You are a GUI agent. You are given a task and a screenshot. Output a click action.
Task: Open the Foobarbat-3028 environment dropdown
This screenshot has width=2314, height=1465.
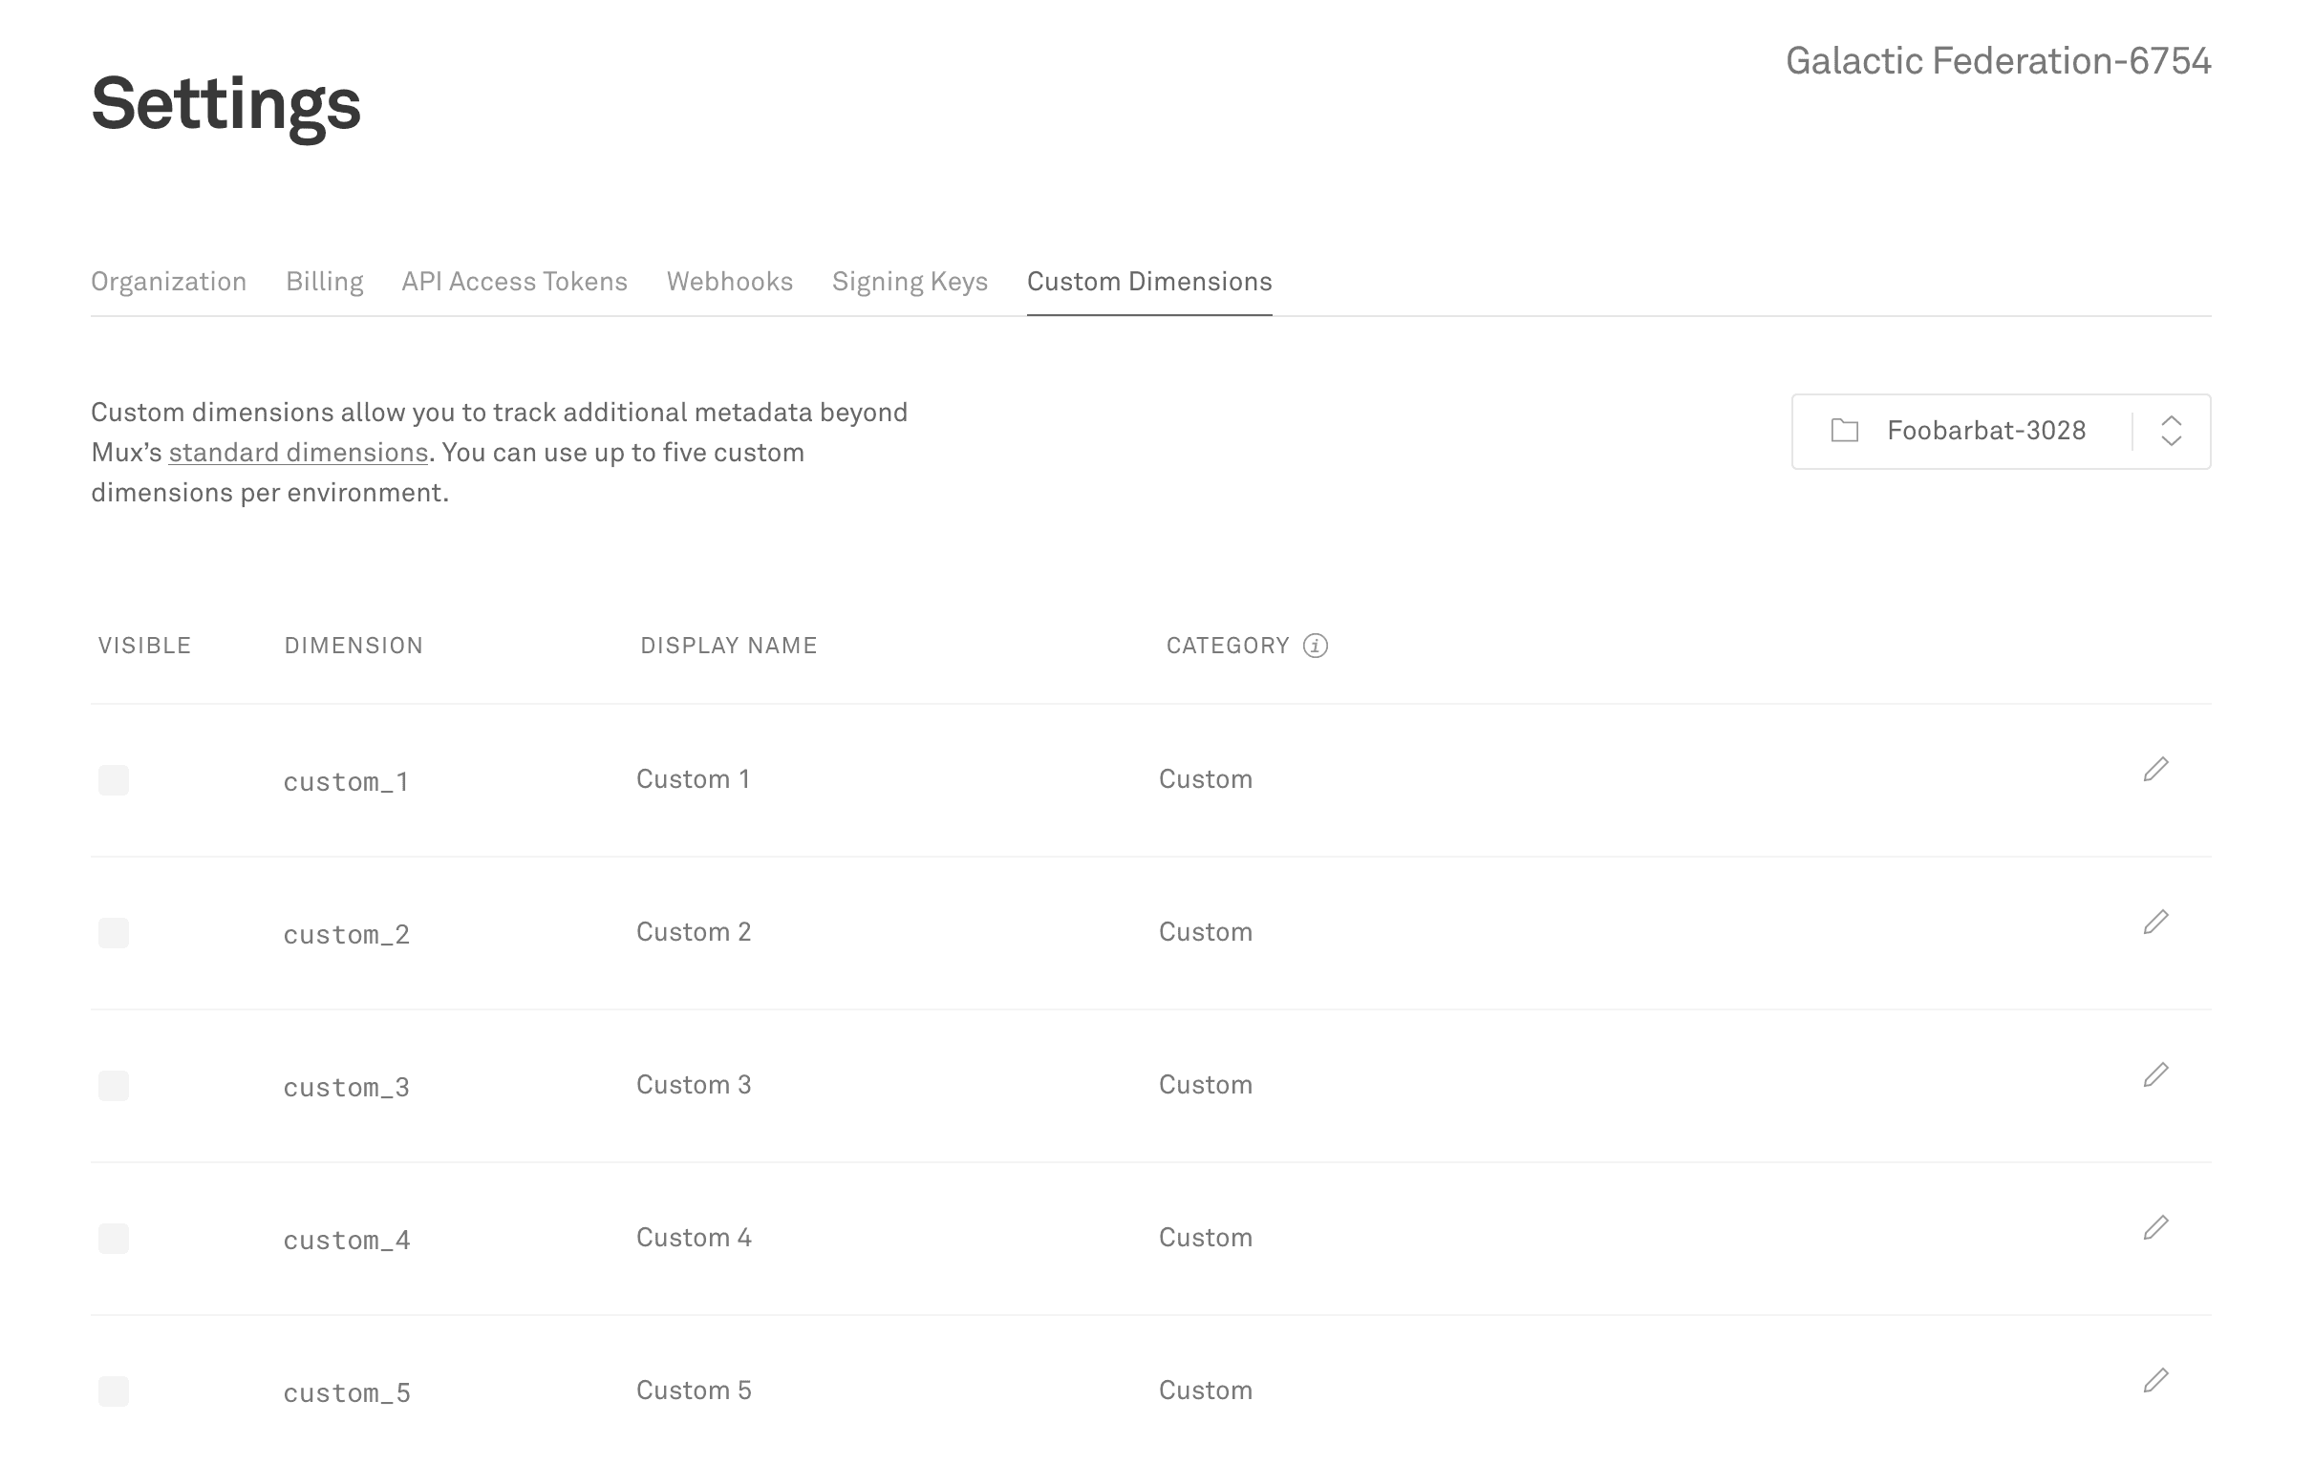tap(1985, 431)
